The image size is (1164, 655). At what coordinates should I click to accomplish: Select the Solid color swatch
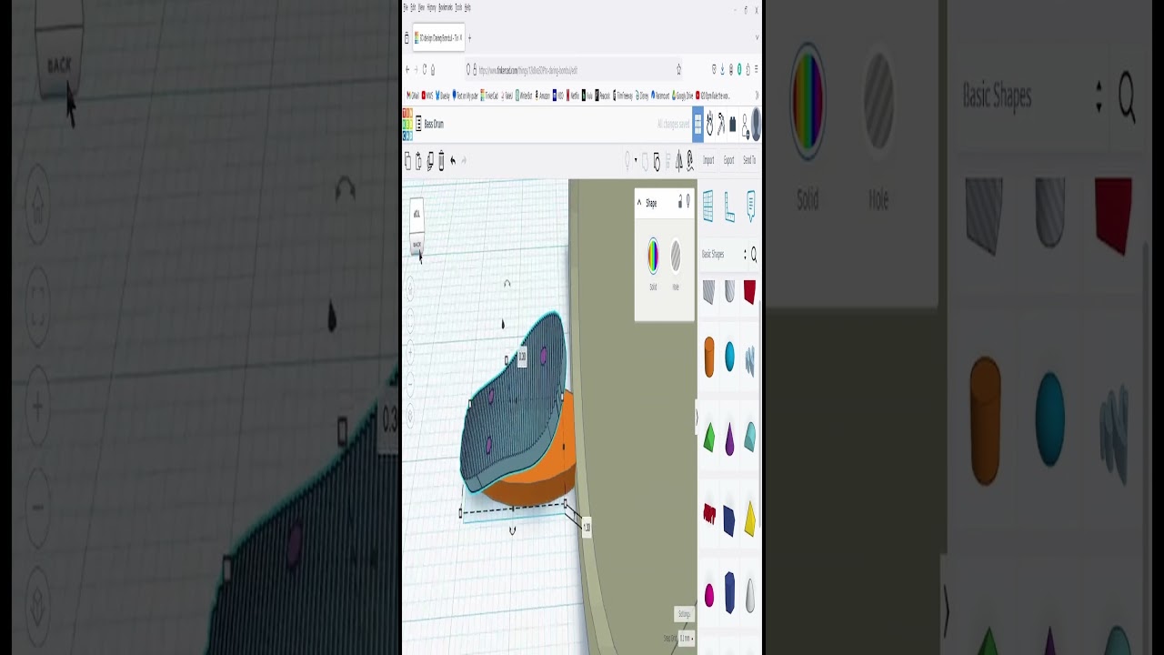pyautogui.click(x=653, y=256)
